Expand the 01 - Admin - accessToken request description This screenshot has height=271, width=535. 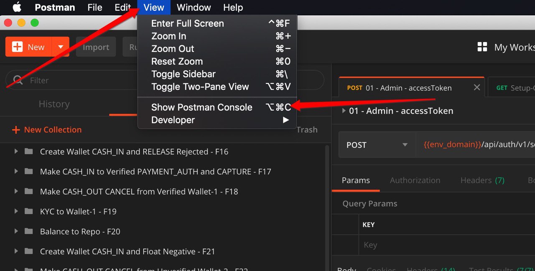[x=344, y=111]
